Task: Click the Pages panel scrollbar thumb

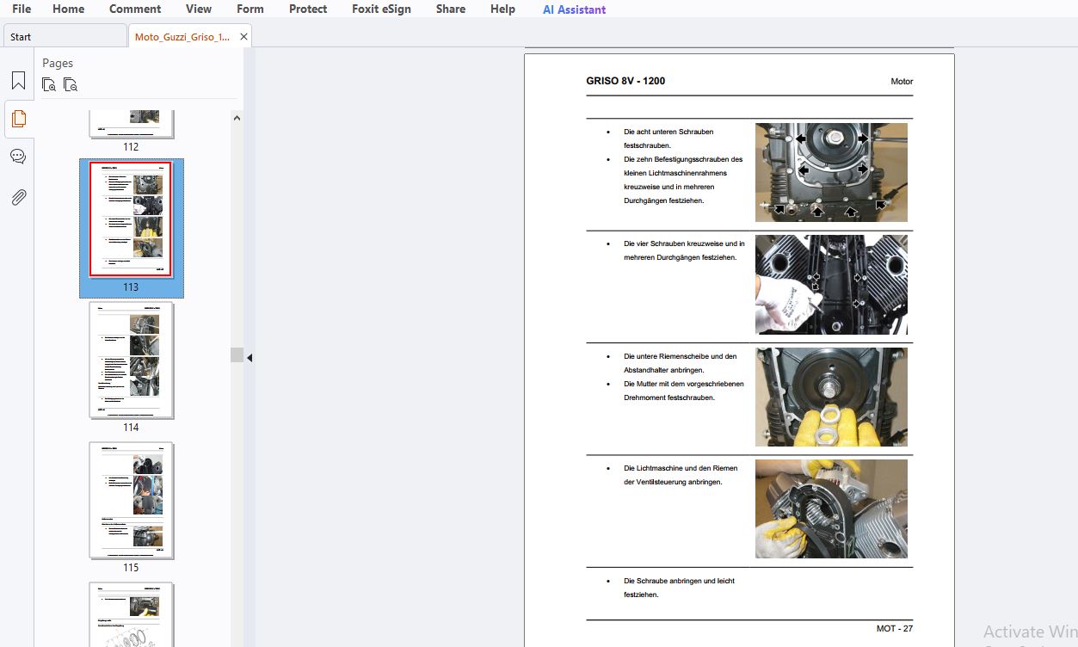Action: 237,354
